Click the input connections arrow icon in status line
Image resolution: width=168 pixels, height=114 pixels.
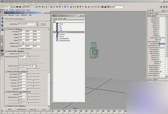click(x=93, y=7)
